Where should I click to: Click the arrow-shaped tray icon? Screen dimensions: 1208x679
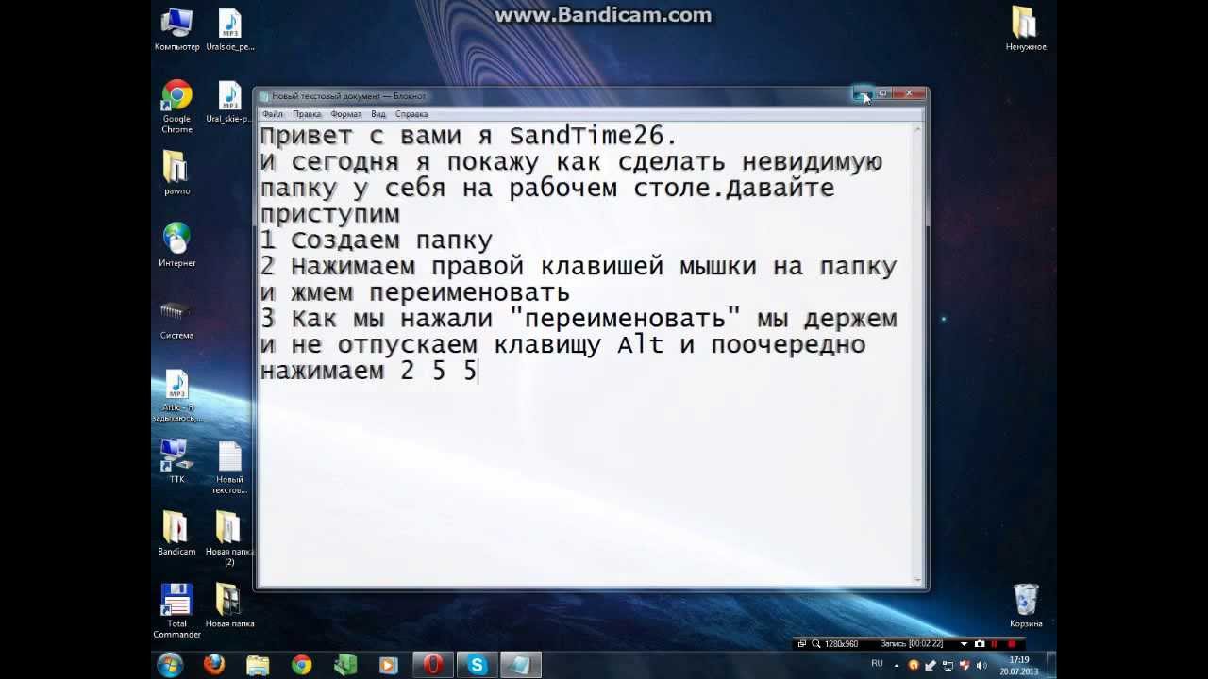tap(931, 666)
